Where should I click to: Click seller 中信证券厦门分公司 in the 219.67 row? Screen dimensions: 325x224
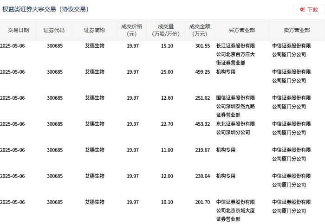pos(292,154)
